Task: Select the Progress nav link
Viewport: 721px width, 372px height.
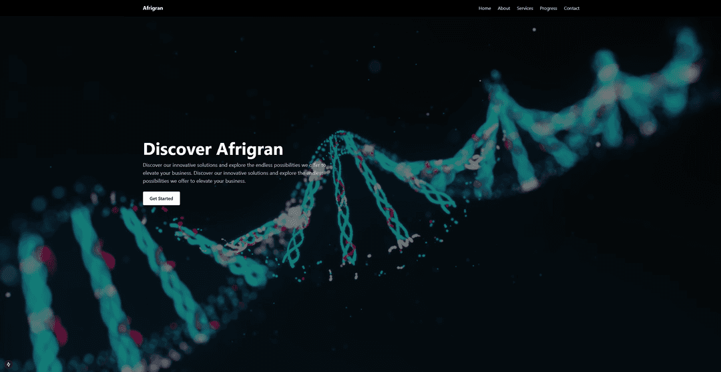Action: click(548, 8)
